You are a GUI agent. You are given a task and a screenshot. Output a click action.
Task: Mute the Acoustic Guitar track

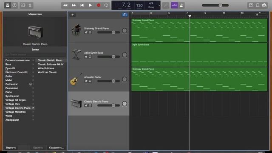(86, 81)
